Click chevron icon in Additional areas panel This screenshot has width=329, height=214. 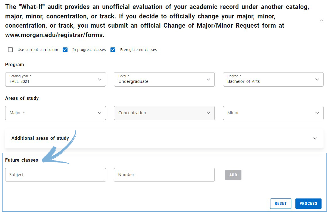[315, 138]
